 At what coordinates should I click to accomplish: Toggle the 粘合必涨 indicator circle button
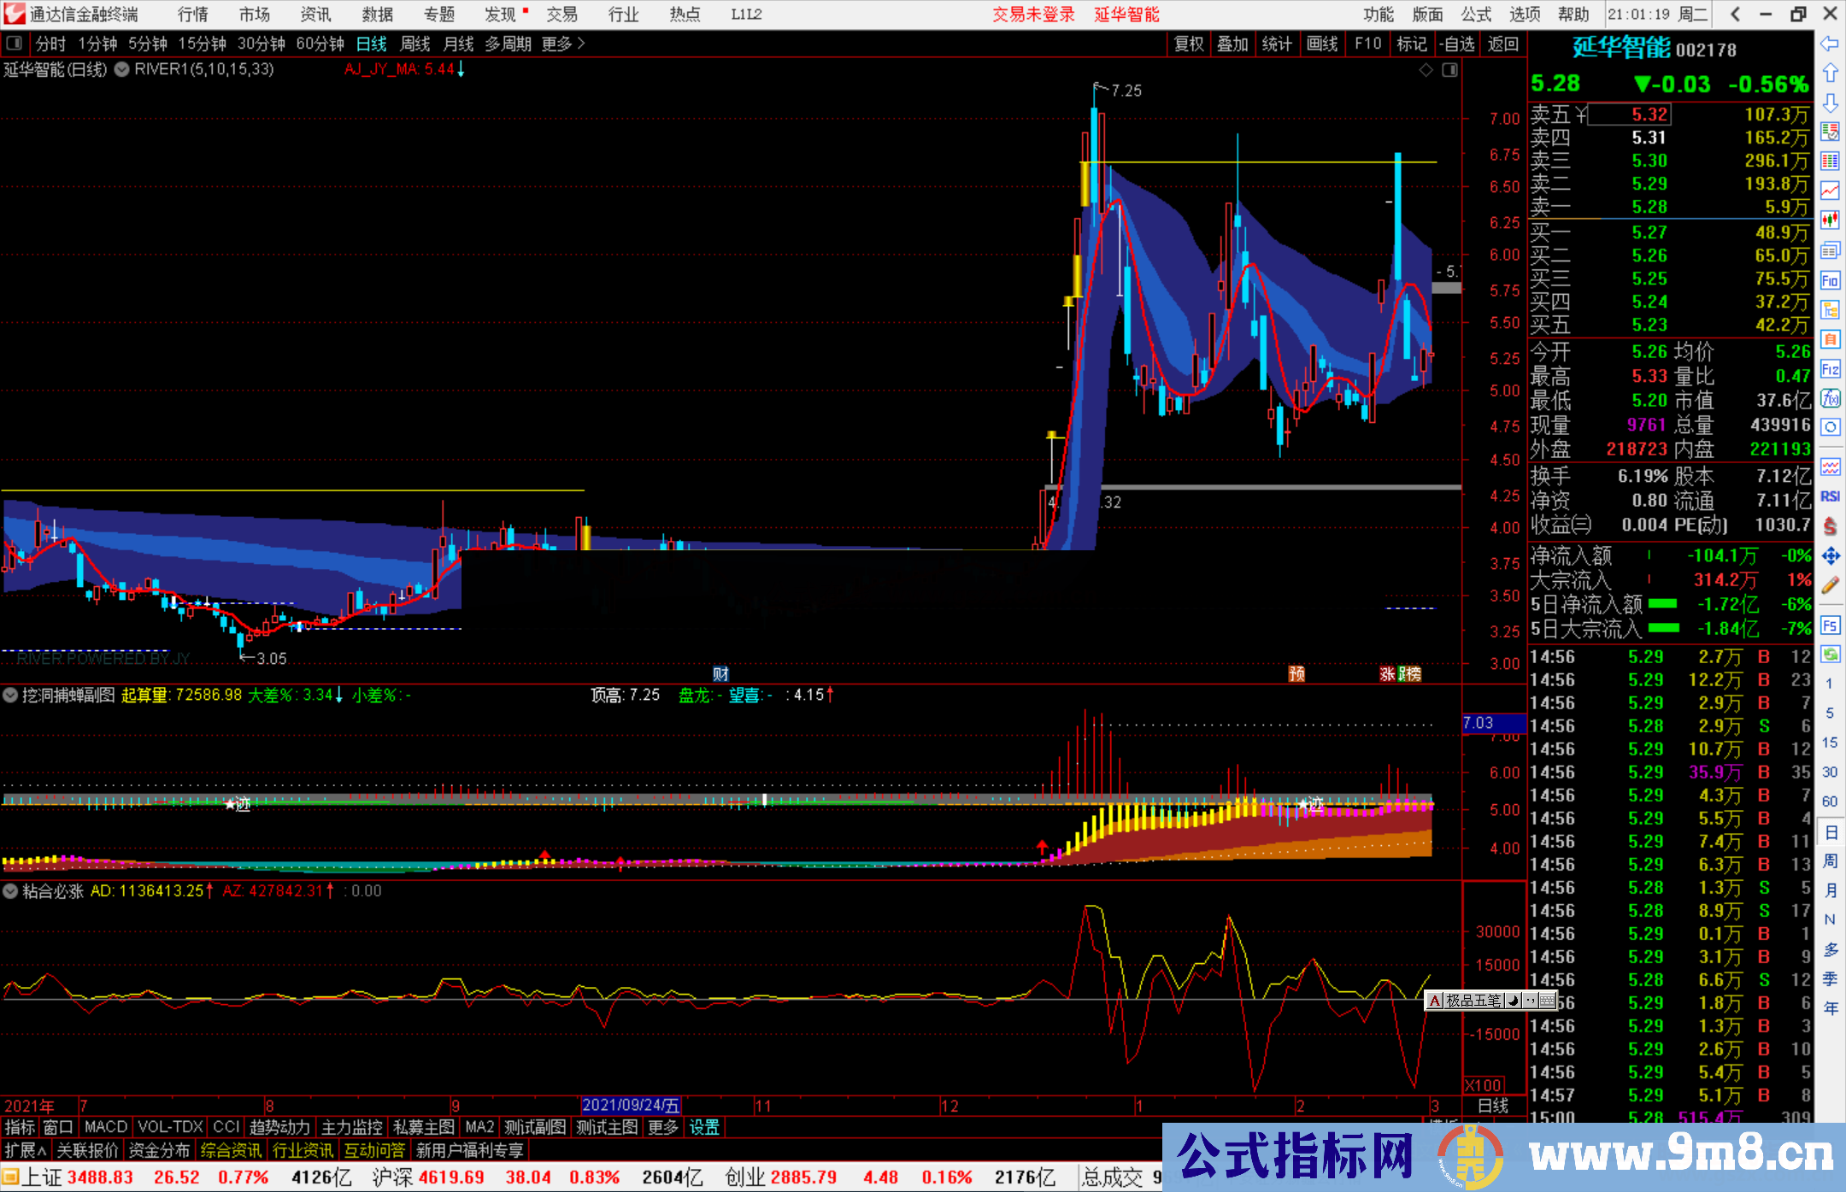click(x=10, y=891)
